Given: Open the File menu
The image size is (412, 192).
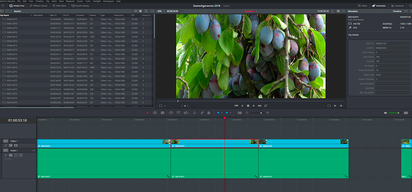Looking at the screenshot, I should tap(19, 1).
